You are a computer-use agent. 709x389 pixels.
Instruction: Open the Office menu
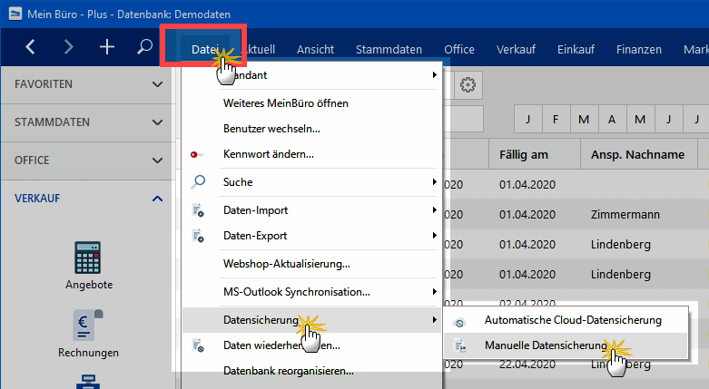[459, 49]
